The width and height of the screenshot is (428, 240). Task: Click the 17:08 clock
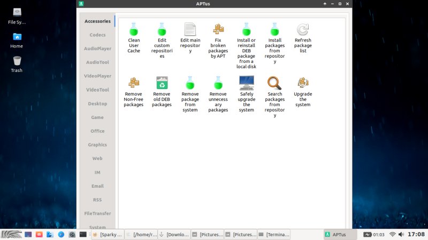416,234
